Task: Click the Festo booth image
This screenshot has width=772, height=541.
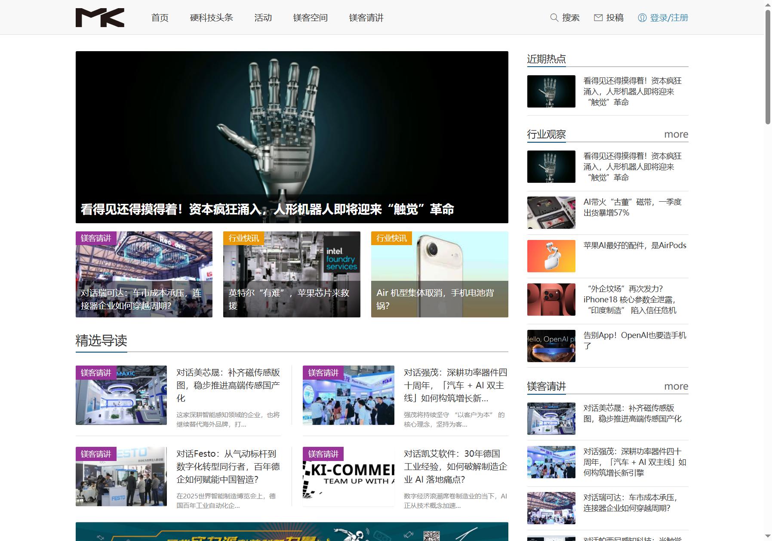Action: 121,476
